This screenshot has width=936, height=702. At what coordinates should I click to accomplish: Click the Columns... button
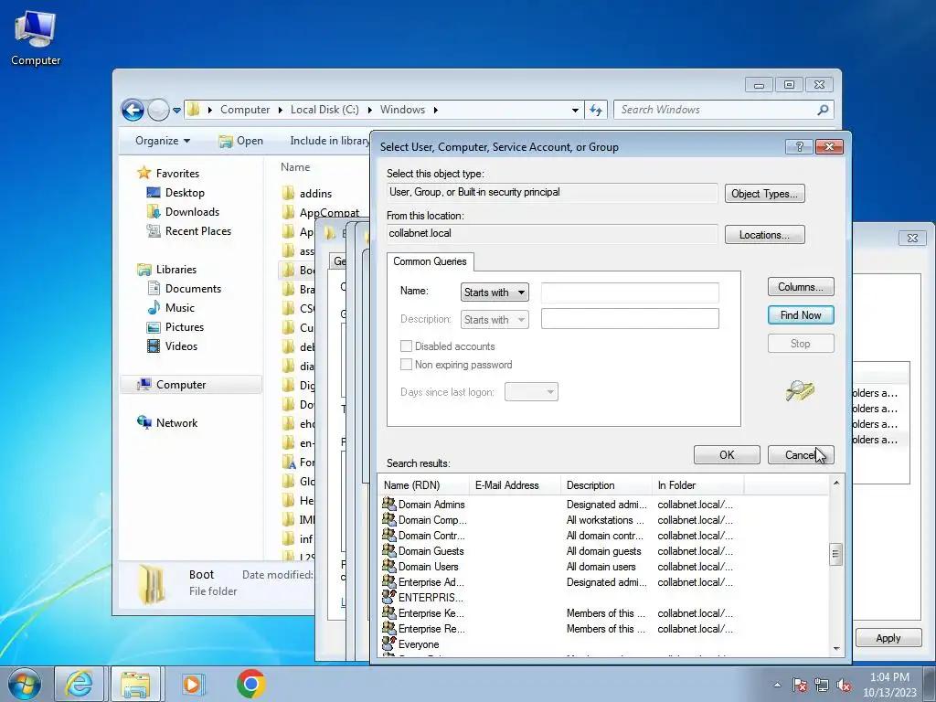801,287
